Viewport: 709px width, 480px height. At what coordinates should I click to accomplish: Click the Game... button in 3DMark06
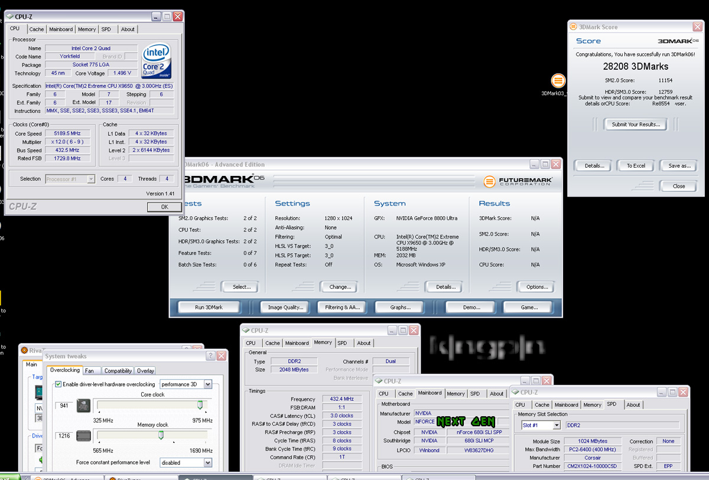529,307
